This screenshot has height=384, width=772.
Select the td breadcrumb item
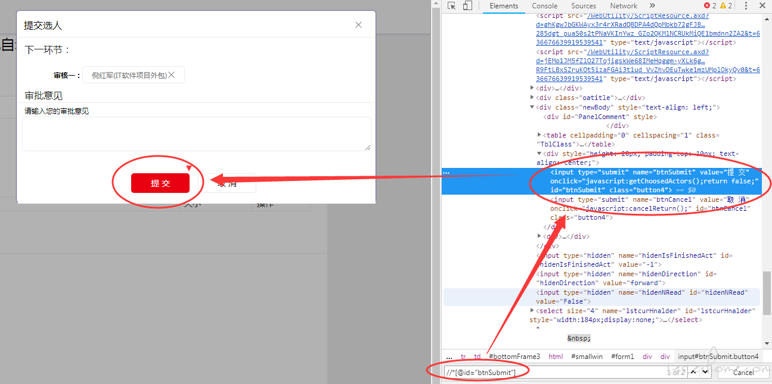[x=478, y=357]
